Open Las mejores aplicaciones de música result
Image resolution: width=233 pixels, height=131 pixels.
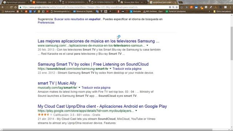(98, 41)
